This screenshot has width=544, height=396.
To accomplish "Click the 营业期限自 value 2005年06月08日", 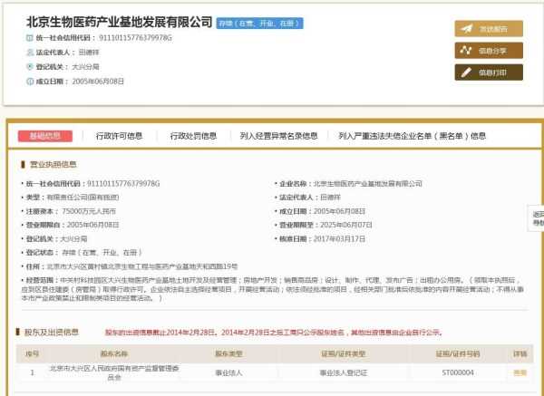I will (x=93, y=225).
